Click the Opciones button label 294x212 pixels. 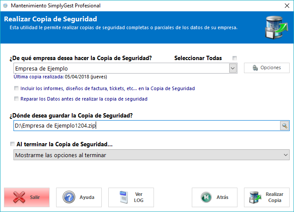tap(271, 67)
